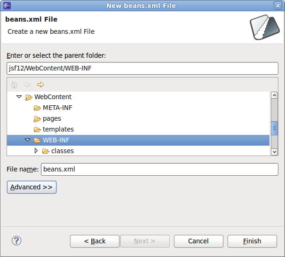Open help via question mark icon
Viewport: 285px width, 257px height.
pyautogui.click(x=16, y=241)
